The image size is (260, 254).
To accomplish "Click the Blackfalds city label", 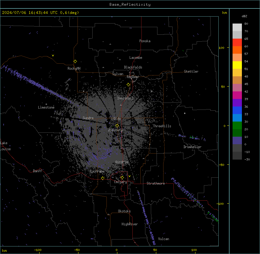I will pos(133,67).
